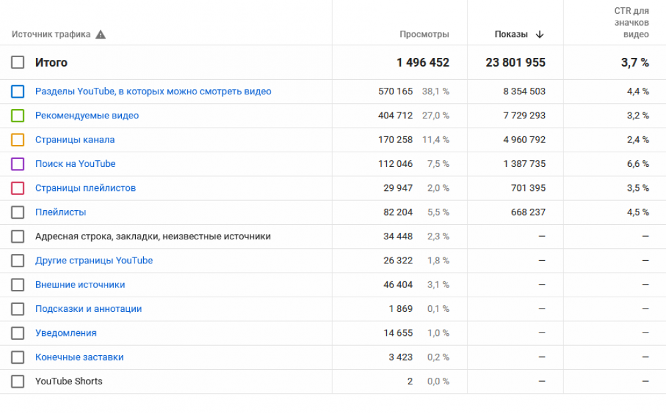Sort by the Показы column header

[x=511, y=35]
